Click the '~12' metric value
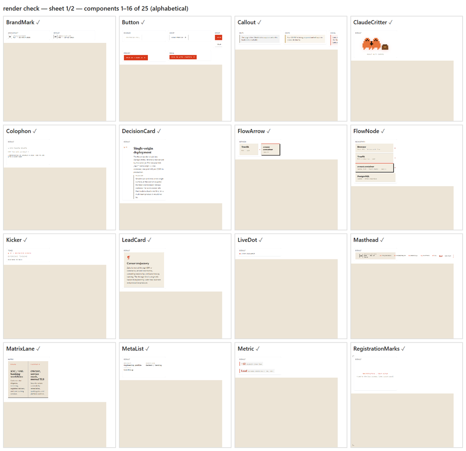466x451 pixels. pos(244,364)
